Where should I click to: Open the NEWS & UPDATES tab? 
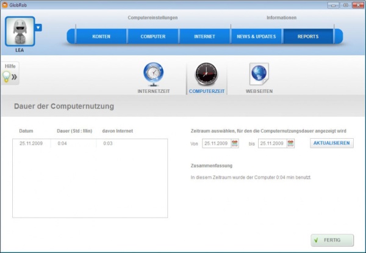(256, 37)
